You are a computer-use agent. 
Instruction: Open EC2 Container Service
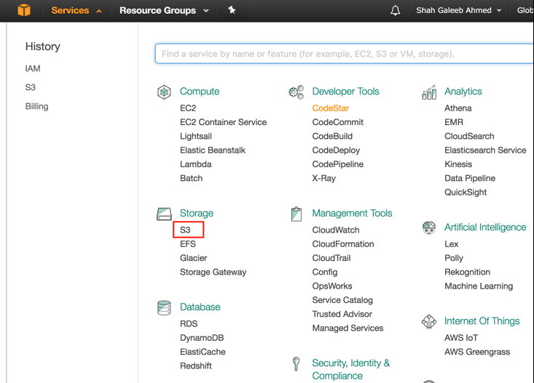point(224,122)
